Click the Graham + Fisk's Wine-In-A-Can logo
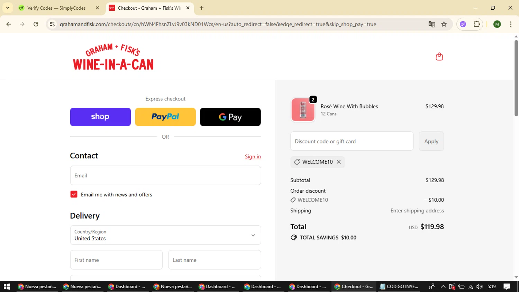 (113, 57)
